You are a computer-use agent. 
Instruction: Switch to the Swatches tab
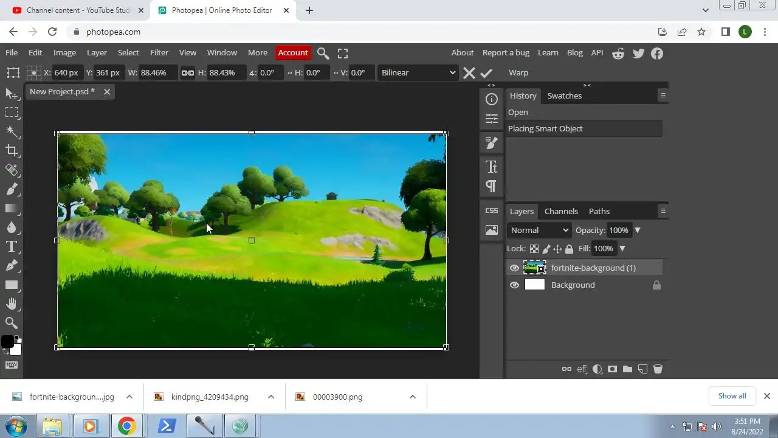pos(565,96)
